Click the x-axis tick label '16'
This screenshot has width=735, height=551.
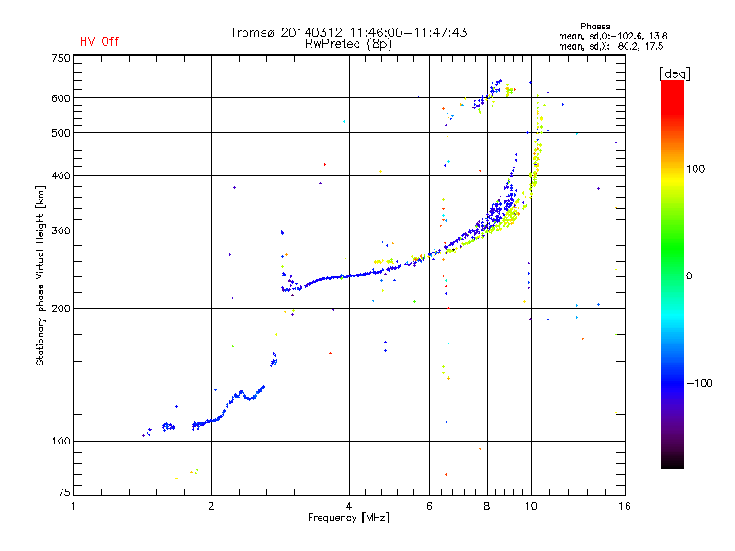pyautogui.click(x=625, y=506)
